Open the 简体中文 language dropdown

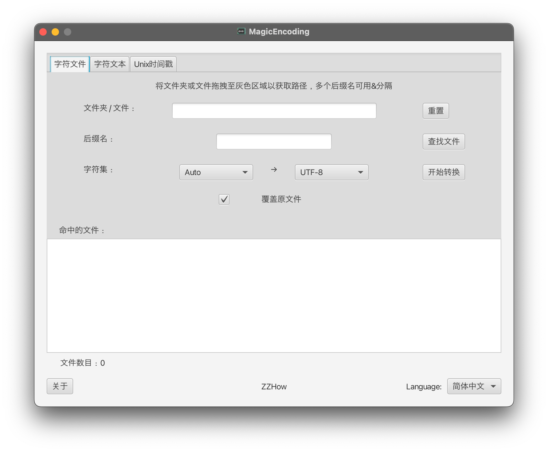coord(474,386)
